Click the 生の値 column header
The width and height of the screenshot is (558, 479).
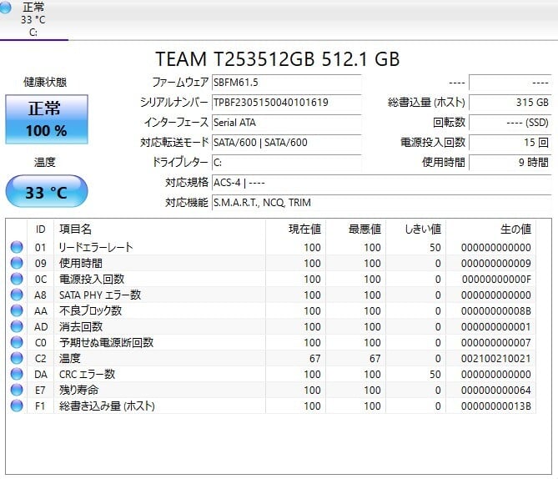click(490, 229)
